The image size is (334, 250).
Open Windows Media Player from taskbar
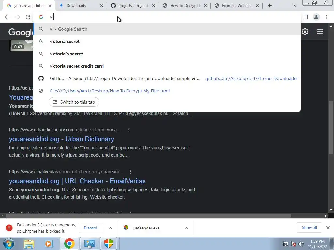(49, 243)
